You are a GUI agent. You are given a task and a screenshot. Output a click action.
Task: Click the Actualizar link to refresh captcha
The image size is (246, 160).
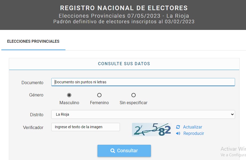[x=192, y=127]
